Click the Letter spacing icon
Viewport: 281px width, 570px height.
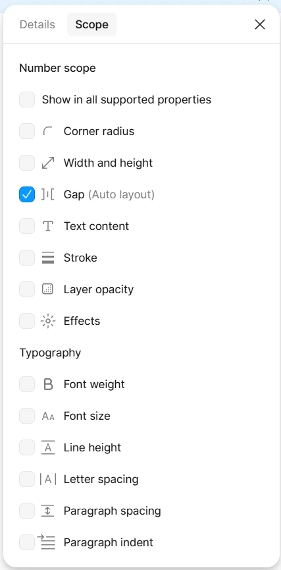point(48,479)
